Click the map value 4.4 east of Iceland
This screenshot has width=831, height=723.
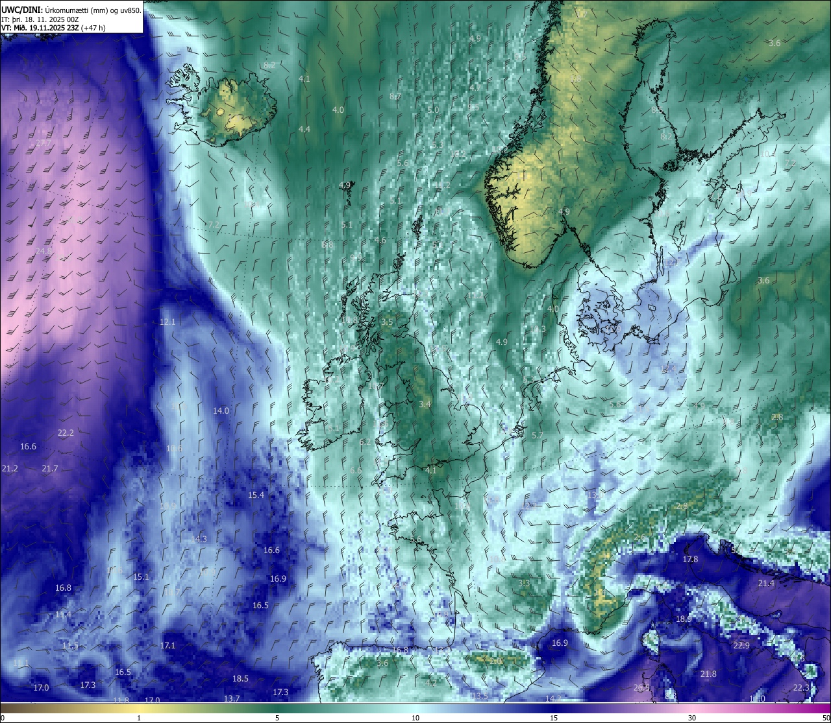click(x=304, y=129)
